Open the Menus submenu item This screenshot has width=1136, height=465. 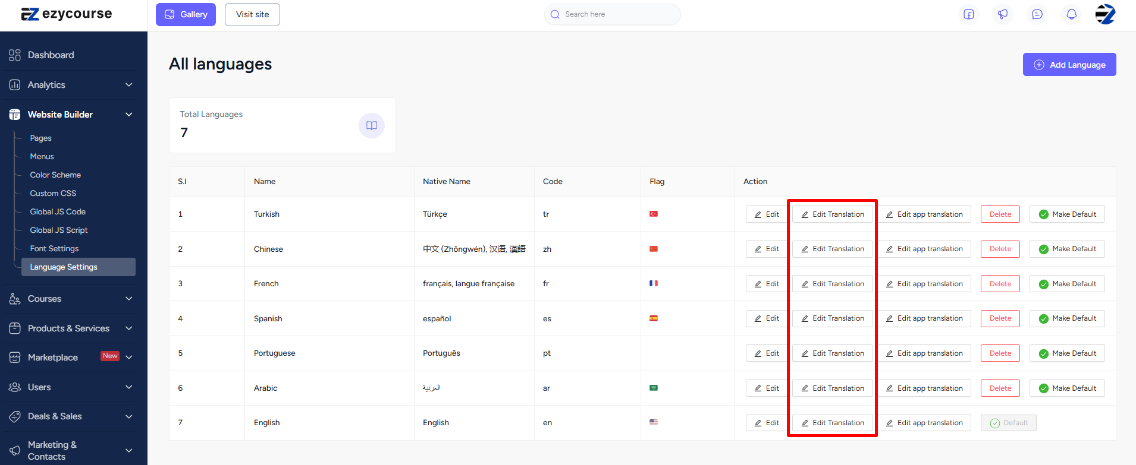click(x=42, y=156)
